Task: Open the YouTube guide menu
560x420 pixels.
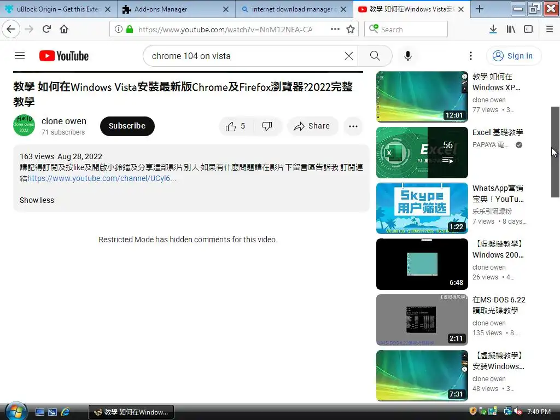Action: 20,56
